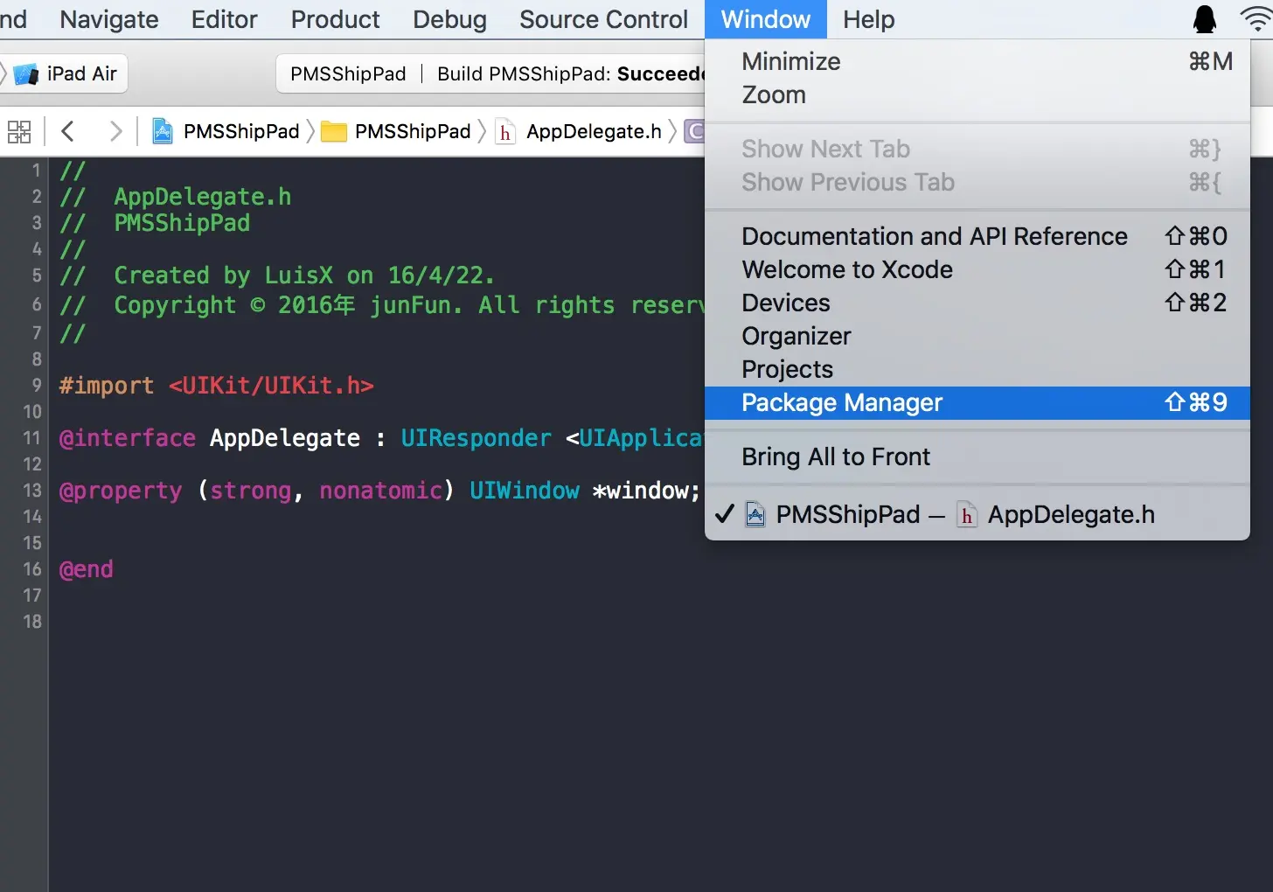Click UIResponder in the interface declaration
Viewport: 1273px width, 892px height.
click(x=477, y=438)
